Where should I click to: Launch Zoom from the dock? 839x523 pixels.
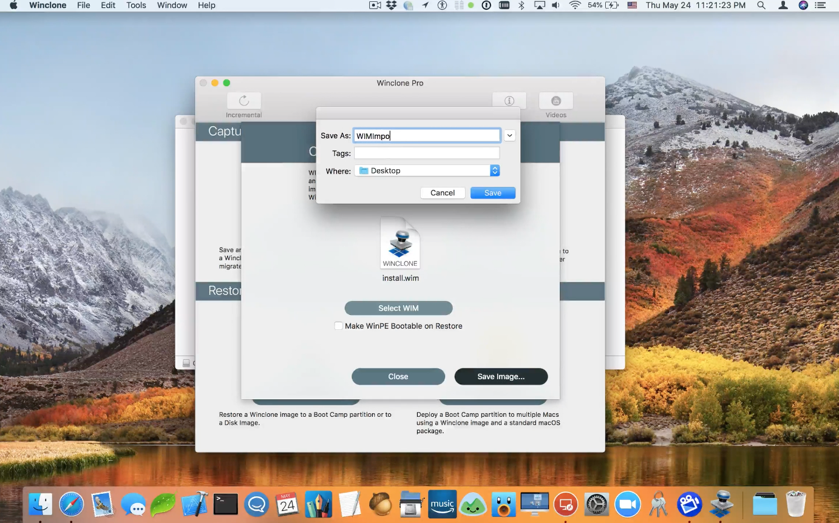[x=627, y=504]
